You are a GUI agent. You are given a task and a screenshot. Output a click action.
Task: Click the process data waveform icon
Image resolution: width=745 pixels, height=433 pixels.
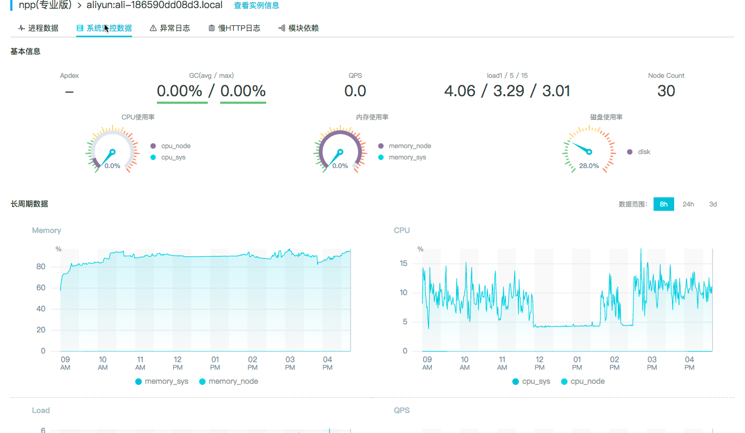point(21,28)
